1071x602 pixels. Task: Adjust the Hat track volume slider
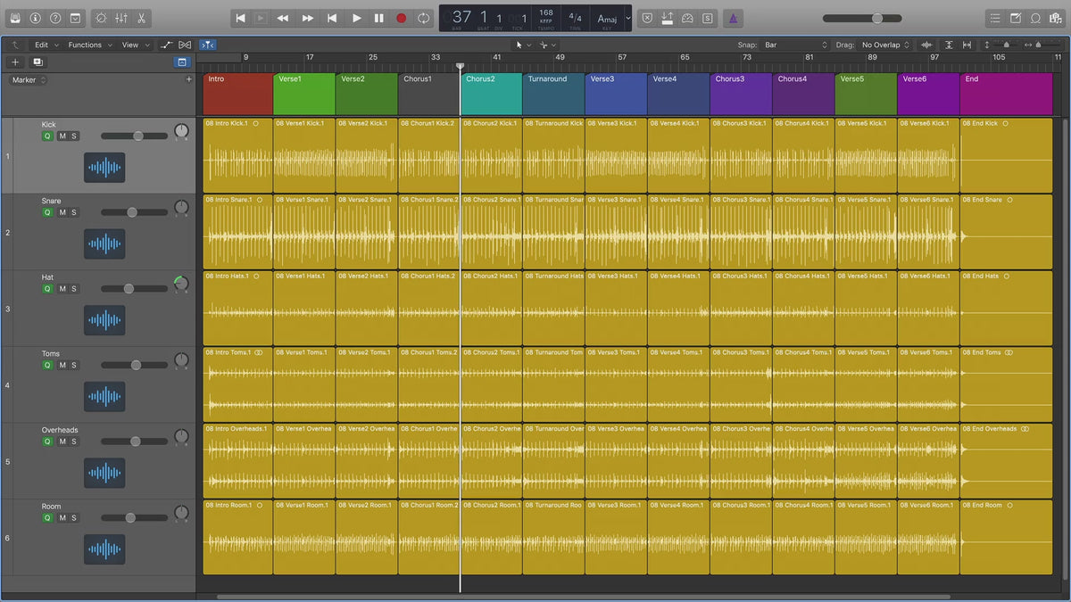click(129, 289)
